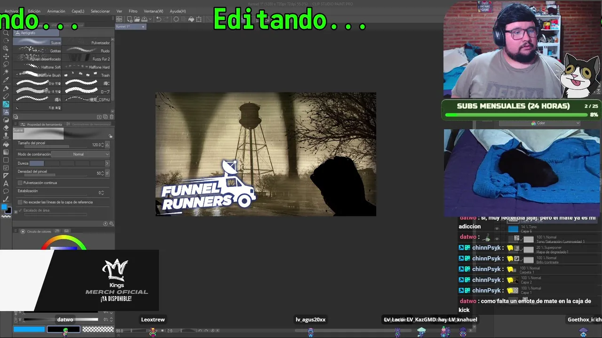Viewport: 602px width, 338px height.
Task: Adjust the Tamaño del pincel stepper arrows
Action: 102,145
